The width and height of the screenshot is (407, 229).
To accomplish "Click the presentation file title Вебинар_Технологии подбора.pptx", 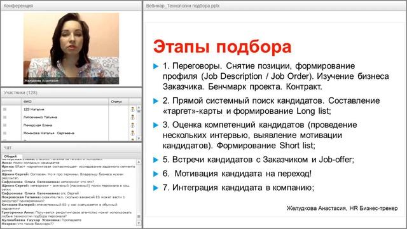I will tap(183, 6).
